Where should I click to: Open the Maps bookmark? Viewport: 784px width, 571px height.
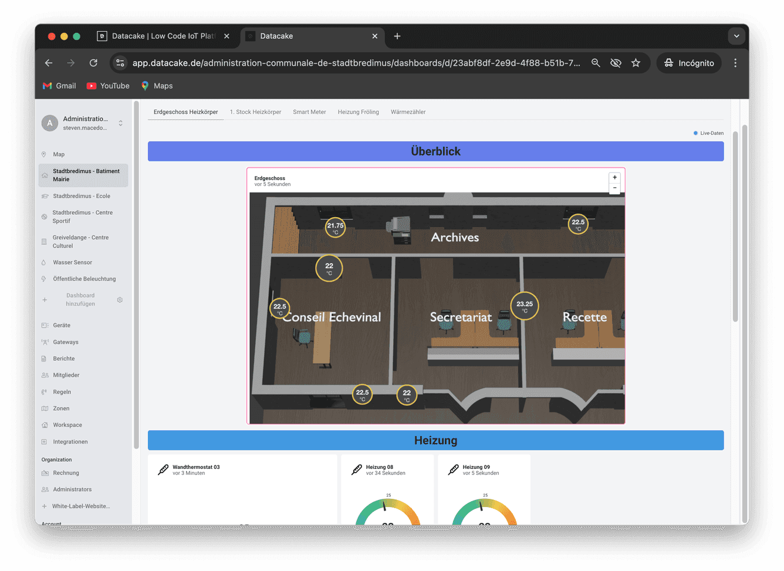157,86
